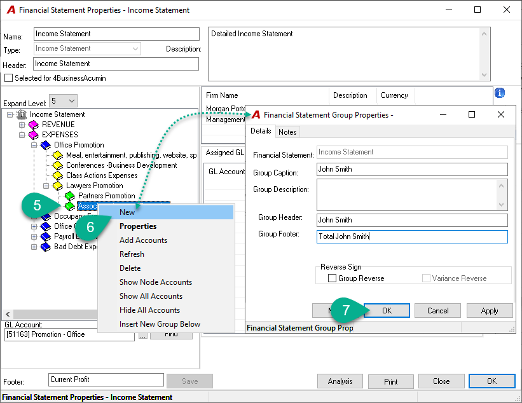Screen dimensions: 522x403
Task: Click the ellipsis browse button for GL Account
Action: pos(143,336)
